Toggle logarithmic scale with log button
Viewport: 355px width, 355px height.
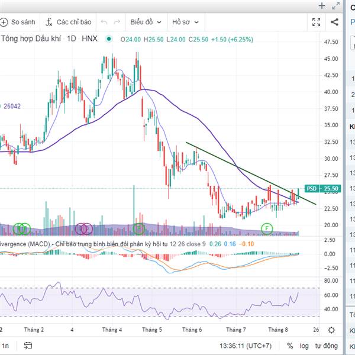pos(304,346)
